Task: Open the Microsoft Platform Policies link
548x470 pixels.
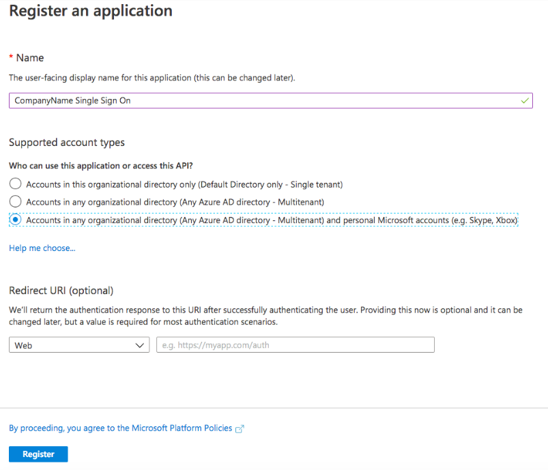Action: pos(120,428)
